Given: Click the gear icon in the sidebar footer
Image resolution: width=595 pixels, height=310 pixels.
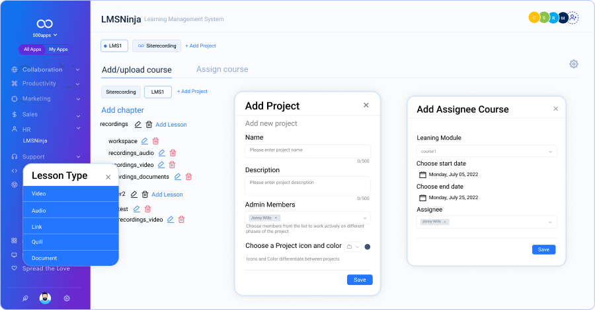Looking at the screenshot, I should click(x=67, y=298).
